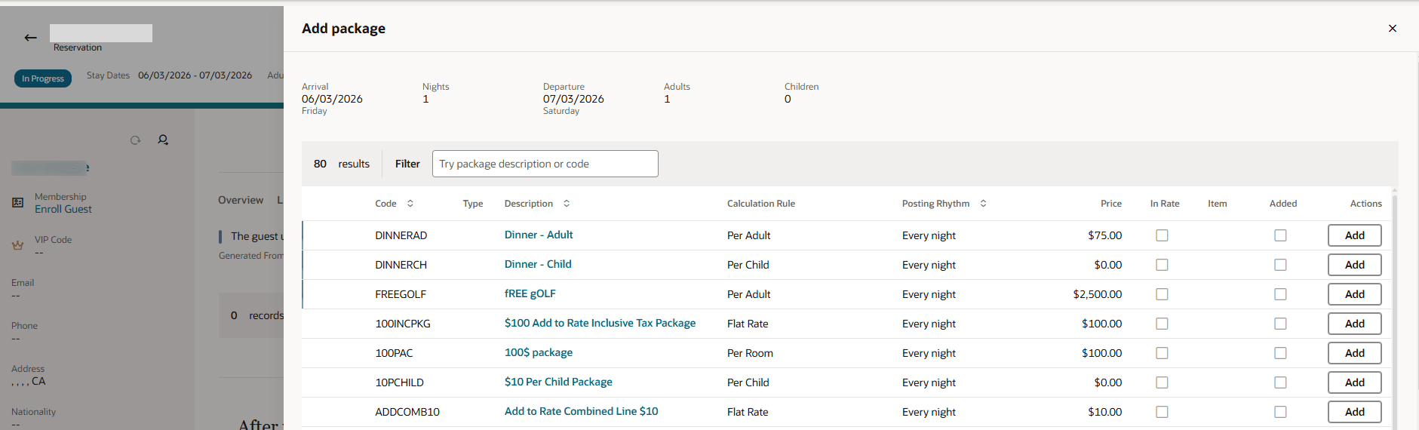This screenshot has width=1419, height=430.
Task: Check In Rate box for ADDCOMB10
Action: coord(1162,412)
